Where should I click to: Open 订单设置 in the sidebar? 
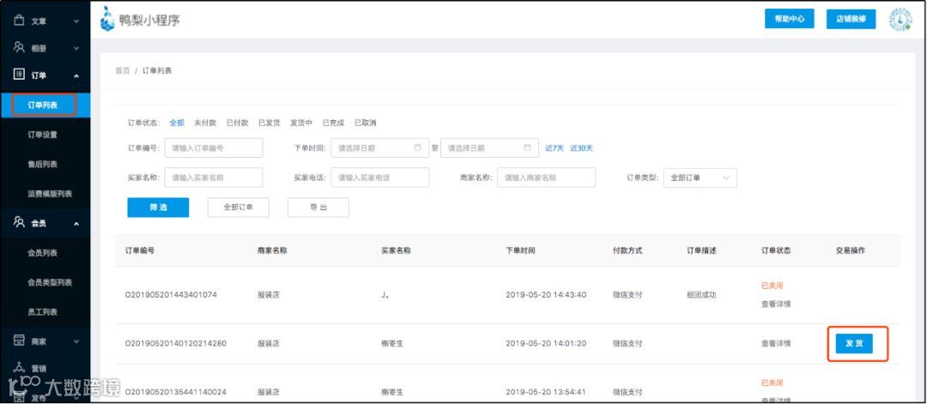tap(43, 135)
